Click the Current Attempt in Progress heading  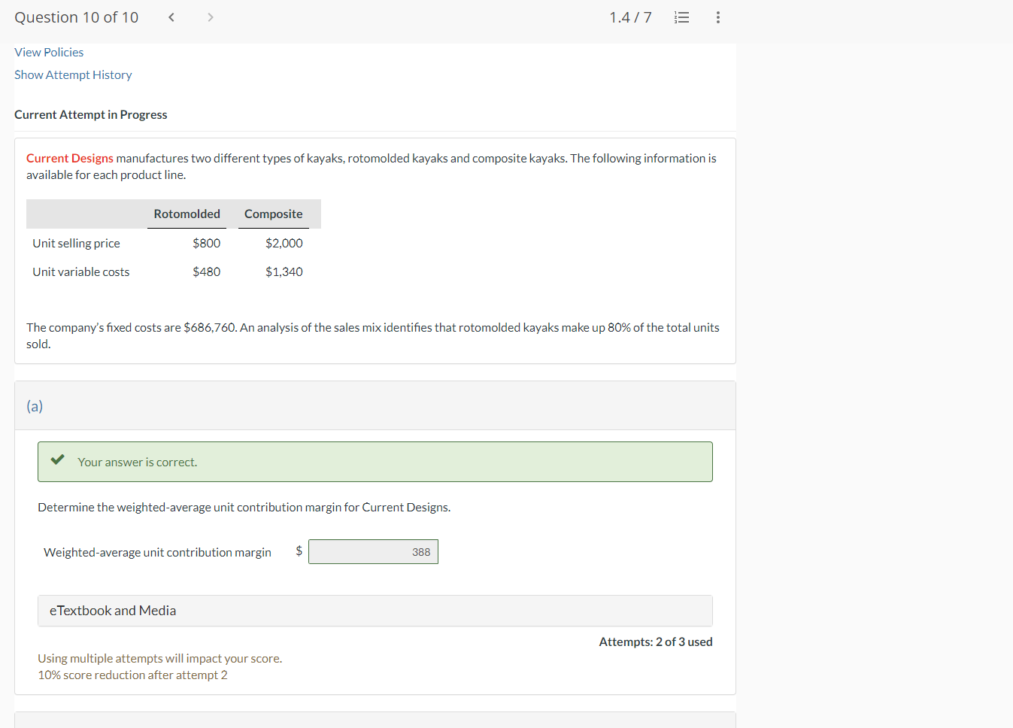click(x=91, y=114)
